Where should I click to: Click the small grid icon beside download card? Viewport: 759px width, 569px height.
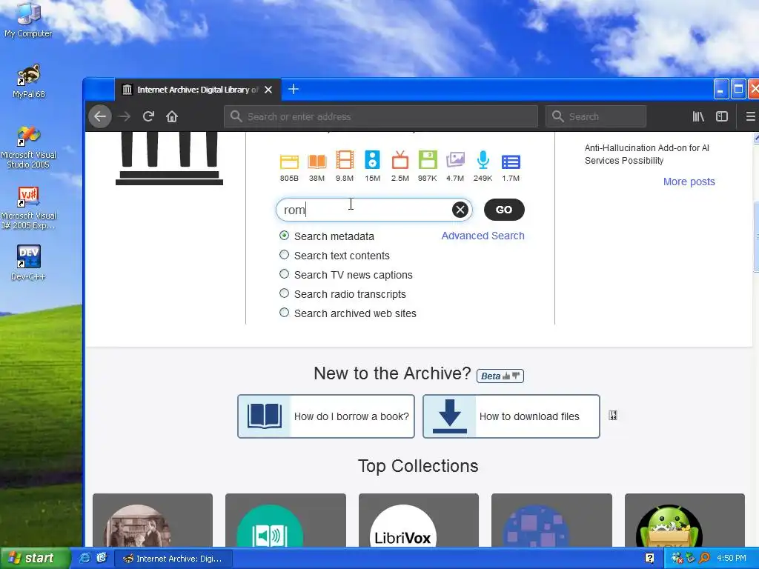(613, 415)
